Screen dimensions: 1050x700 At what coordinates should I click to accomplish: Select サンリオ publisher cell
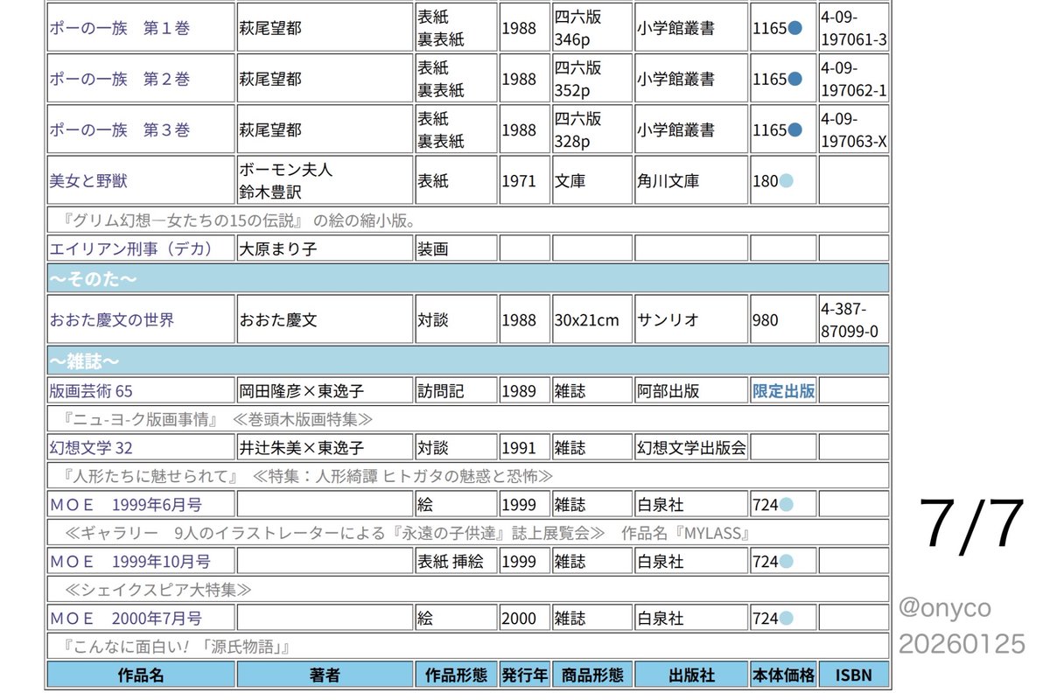[x=691, y=320]
